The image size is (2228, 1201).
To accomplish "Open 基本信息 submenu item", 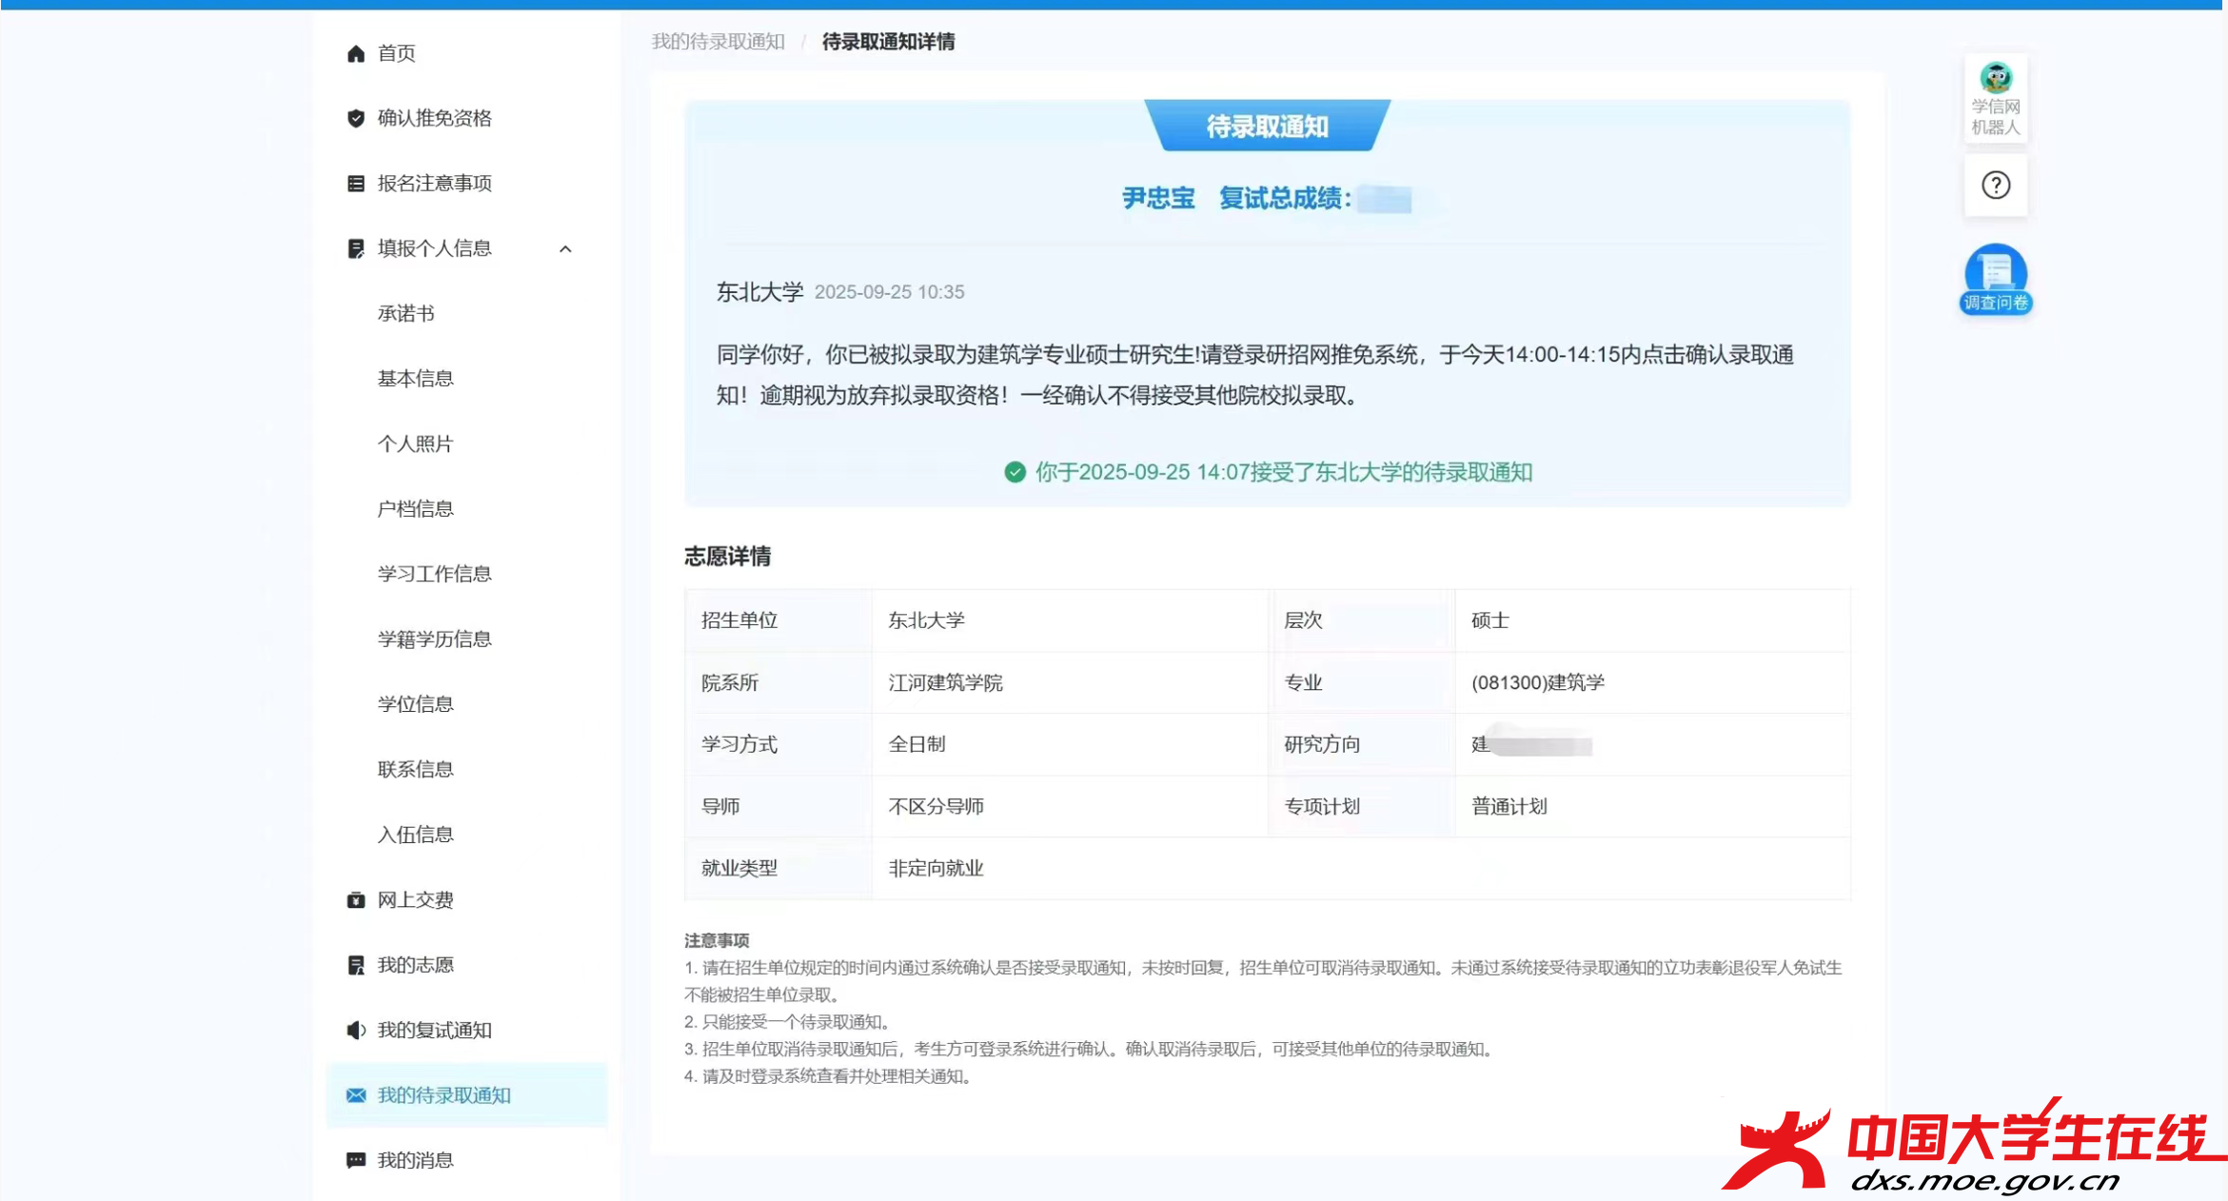I will [415, 379].
